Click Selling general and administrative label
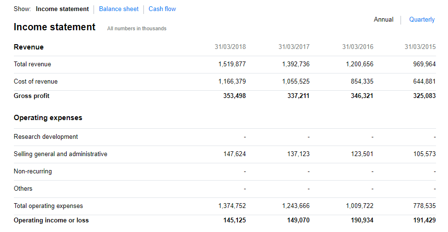The width and height of the screenshot is (448, 232). point(60,154)
